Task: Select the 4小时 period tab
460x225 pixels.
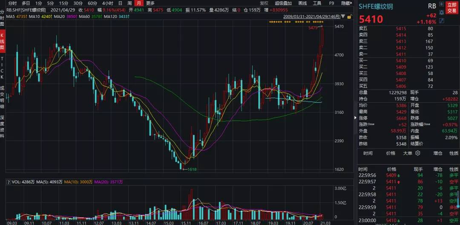Action: (x=108, y=3)
